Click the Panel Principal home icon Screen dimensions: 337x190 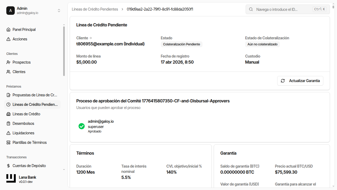click(8, 30)
